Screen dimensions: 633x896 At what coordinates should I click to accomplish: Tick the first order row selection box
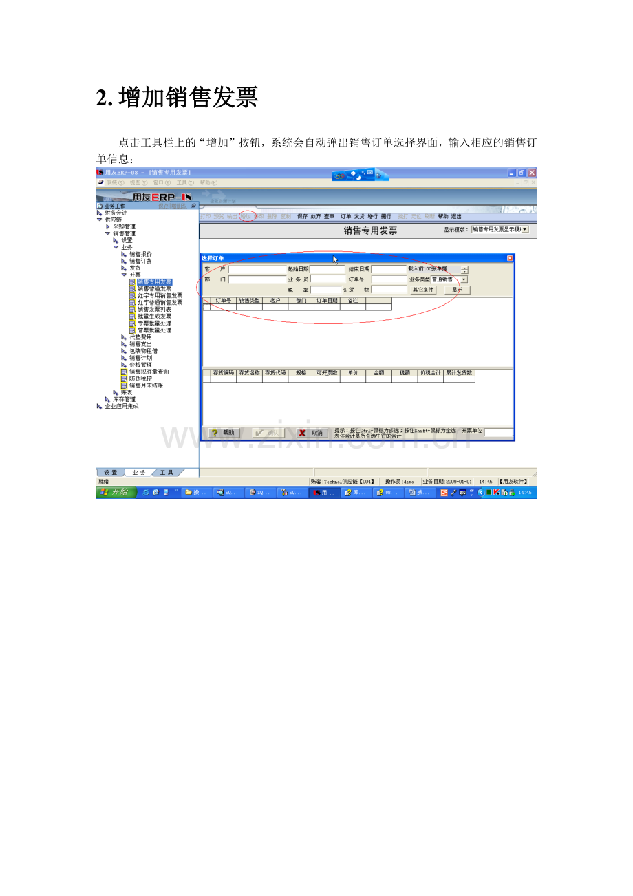tap(206, 308)
